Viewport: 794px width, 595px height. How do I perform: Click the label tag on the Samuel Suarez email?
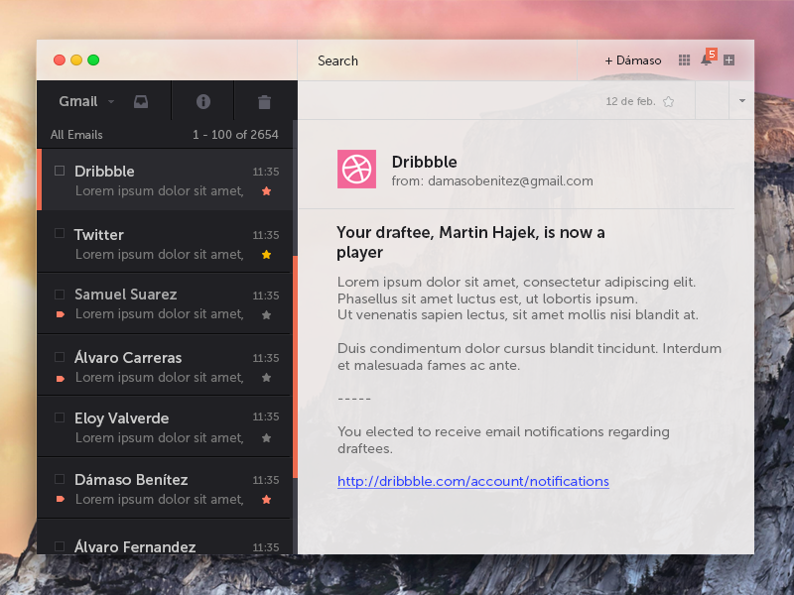(61, 314)
